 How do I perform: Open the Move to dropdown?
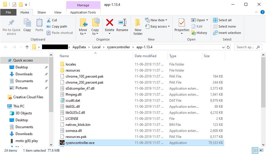coord(83,32)
